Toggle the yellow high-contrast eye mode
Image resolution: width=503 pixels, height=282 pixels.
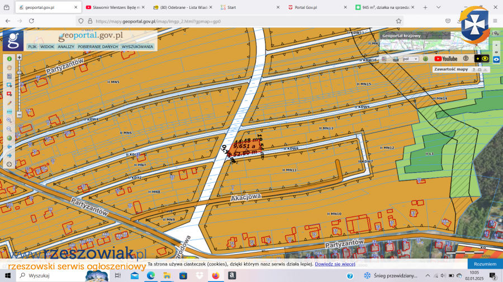click(x=482, y=59)
